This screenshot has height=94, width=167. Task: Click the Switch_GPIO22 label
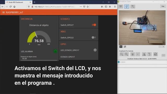point(67,38)
